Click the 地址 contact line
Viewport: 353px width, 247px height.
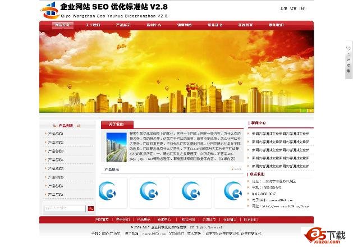coord(273,181)
